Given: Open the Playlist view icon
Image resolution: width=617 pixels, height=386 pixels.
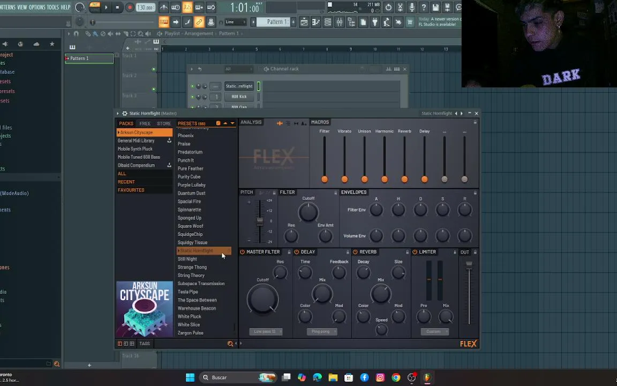Looking at the screenshot, I should tap(304, 22).
